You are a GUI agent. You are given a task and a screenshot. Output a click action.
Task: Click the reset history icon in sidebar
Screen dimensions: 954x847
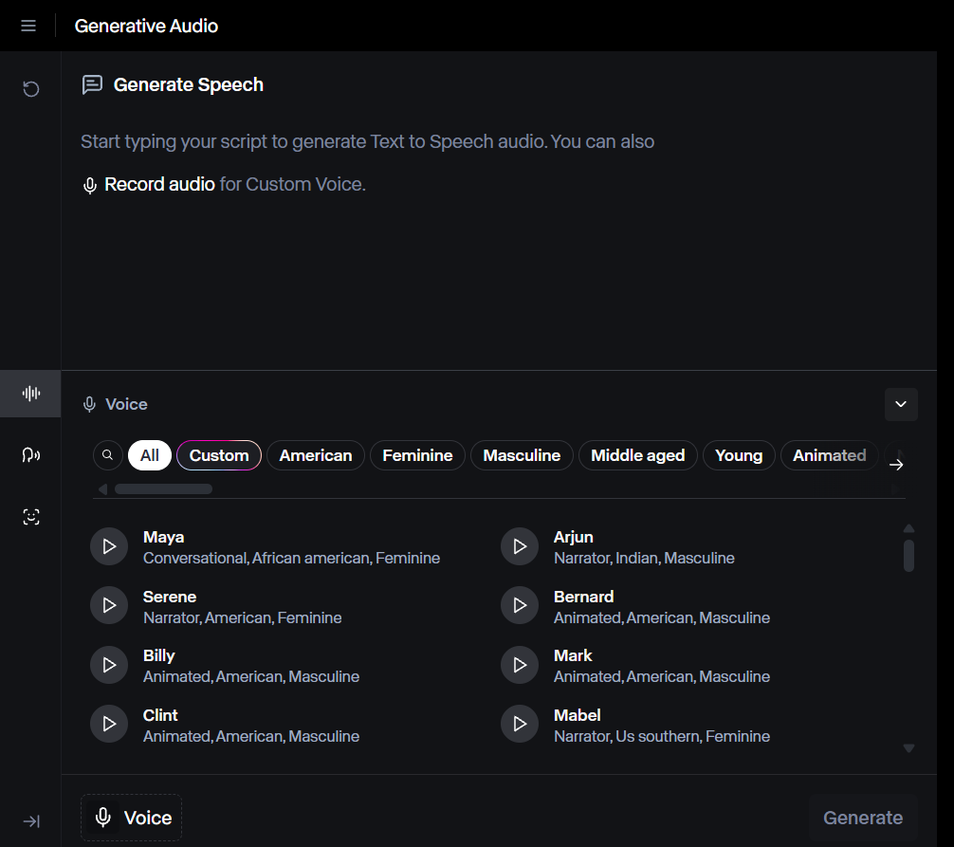[31, 89]
